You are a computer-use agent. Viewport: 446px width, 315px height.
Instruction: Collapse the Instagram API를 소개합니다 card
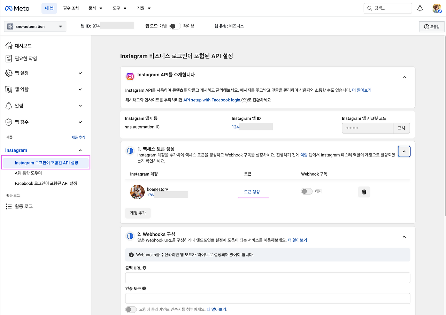tap(404, 77)
